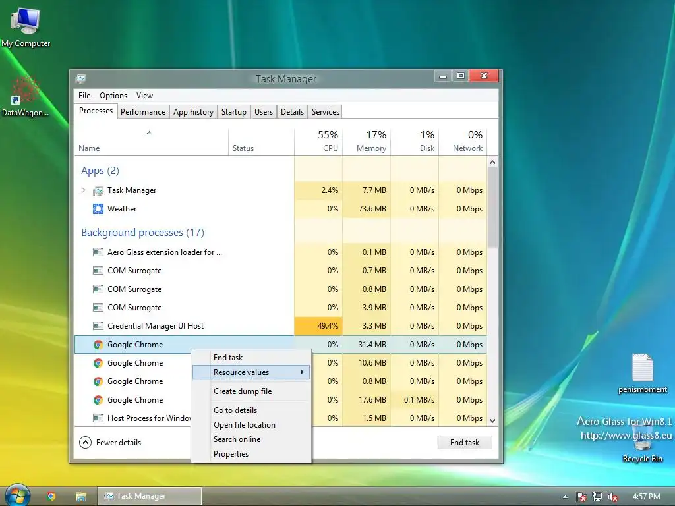Sort processes by the Name column

151,142
